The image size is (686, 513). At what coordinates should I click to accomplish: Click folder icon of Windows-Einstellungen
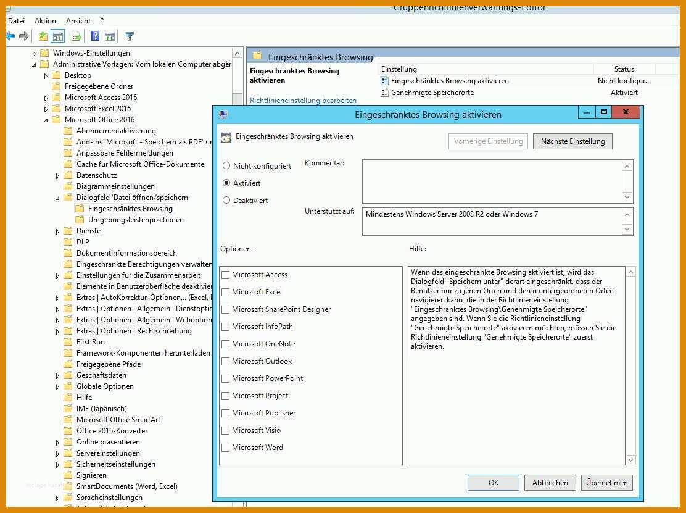coord(44,53)
